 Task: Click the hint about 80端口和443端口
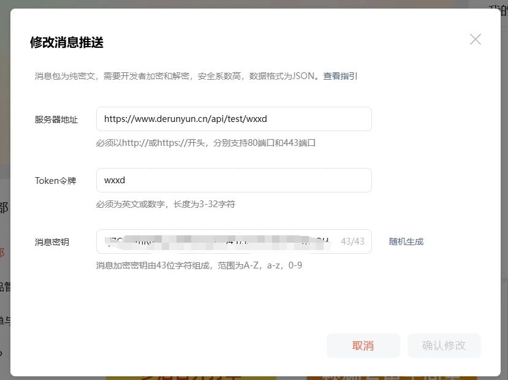point(206,143)
